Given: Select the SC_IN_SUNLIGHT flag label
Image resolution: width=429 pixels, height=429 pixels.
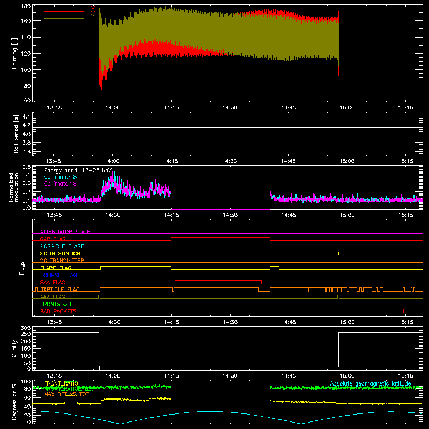Looking at the screenshot, I should tap(62, 253).
